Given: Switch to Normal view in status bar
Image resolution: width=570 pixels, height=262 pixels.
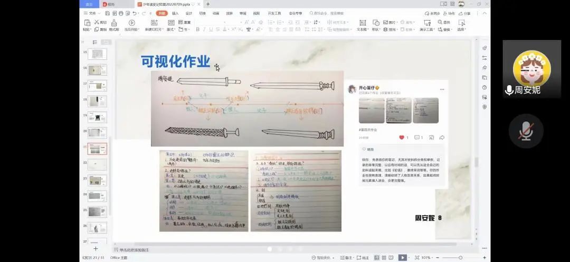Looking at the screenshot, I should click(377, 258).
